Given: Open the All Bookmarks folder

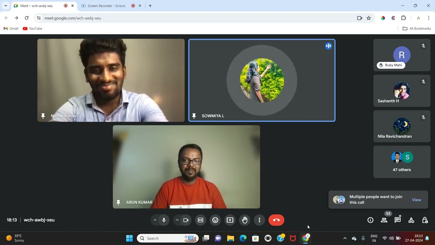Looking at the screenshot, I should (x=417, y=29).
